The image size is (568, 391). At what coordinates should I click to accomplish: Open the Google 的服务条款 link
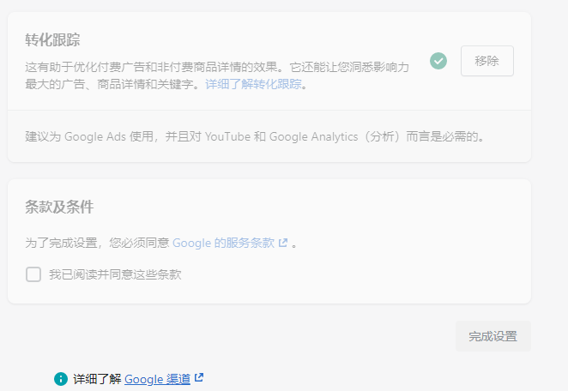(223, 243)
